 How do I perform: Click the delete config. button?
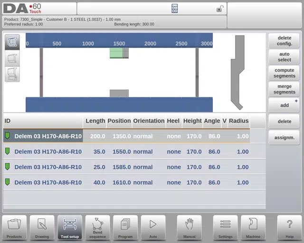pyautogui.click(x=284, y=41)
